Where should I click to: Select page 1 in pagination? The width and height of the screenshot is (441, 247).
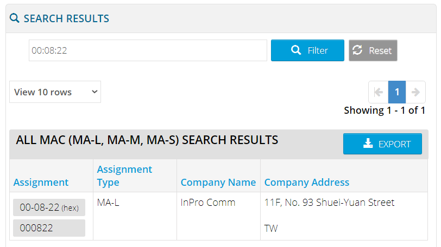coord(397,92)
